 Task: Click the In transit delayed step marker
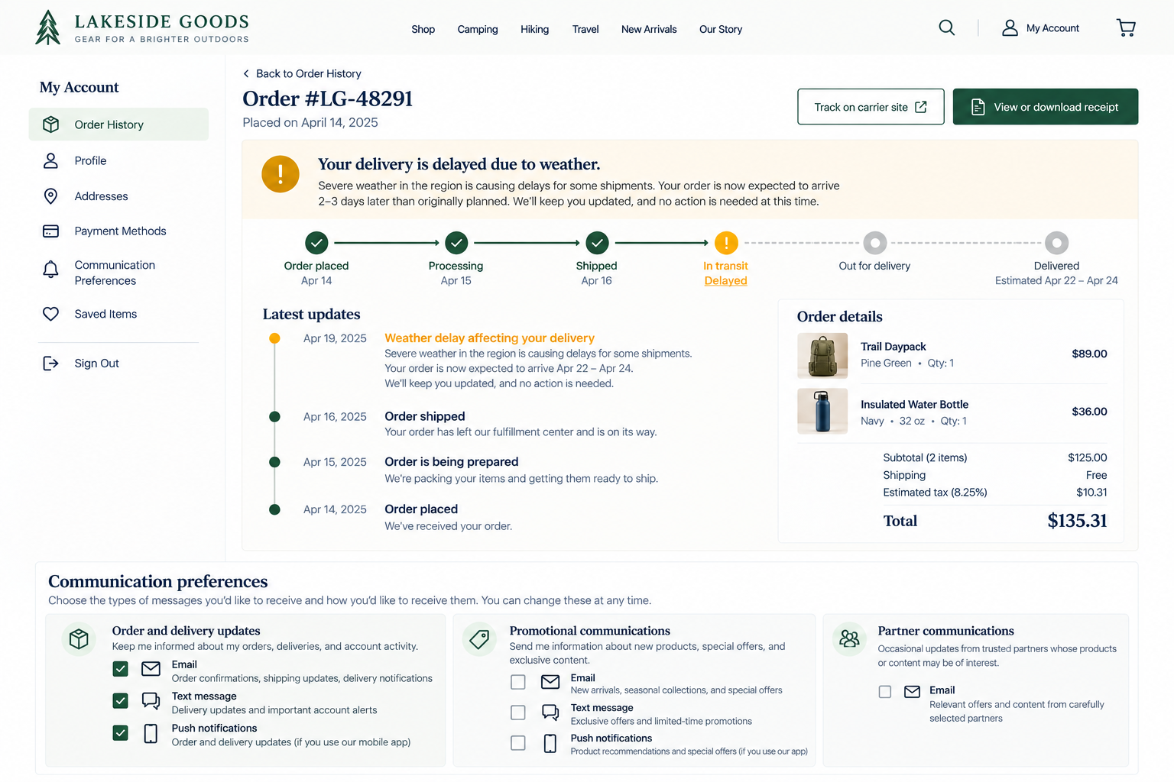pyautogui.click(x=726, y=243)
